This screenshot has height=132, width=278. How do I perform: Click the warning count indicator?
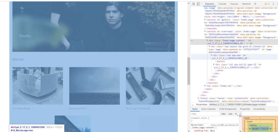point(267,4)
